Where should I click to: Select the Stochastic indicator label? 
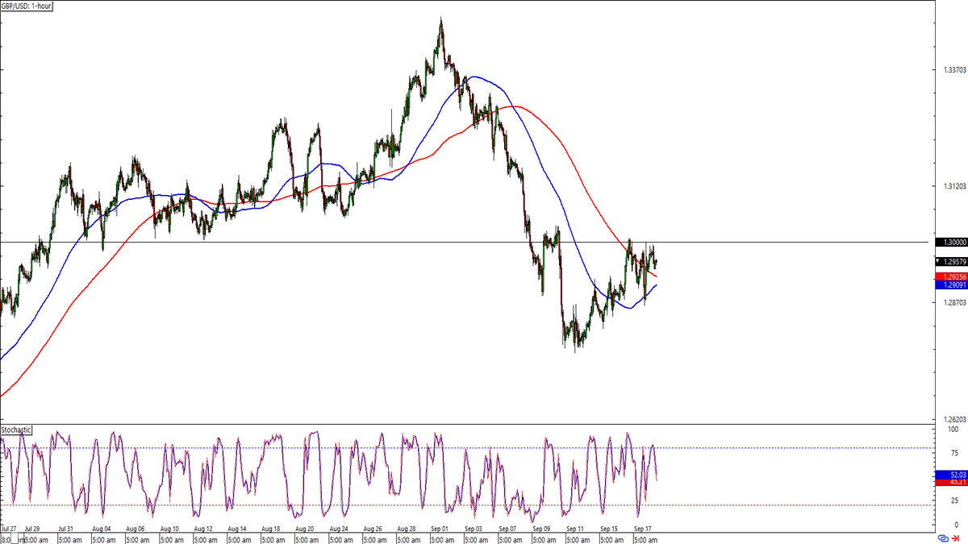[x=16, y=430]
